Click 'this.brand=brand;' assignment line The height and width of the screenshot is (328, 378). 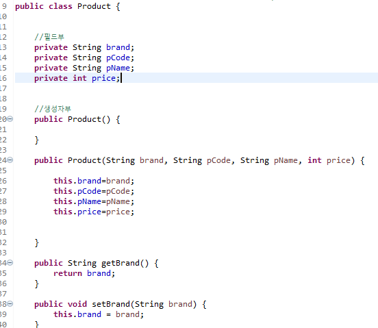click(94, 181)
